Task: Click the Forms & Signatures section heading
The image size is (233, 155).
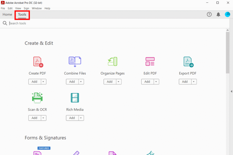Action: pyautogui.click(x=45, y=138)
